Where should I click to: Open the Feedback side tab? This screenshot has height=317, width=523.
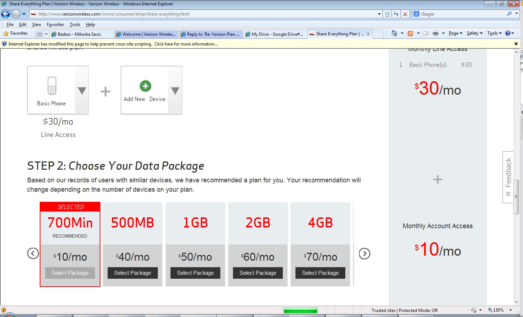(x=508, y=177)
